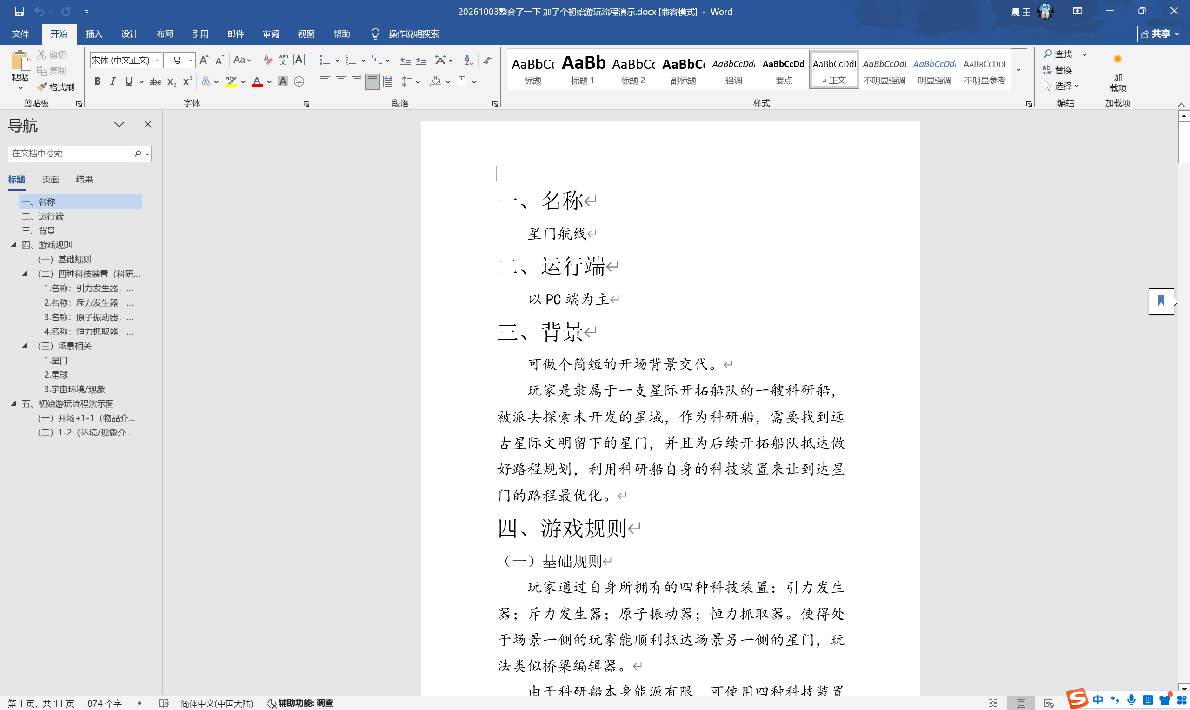Apply the red font color swatch
Image resolution: width=1190 pixels, height=710 pixels.
(x=257, y=82)
